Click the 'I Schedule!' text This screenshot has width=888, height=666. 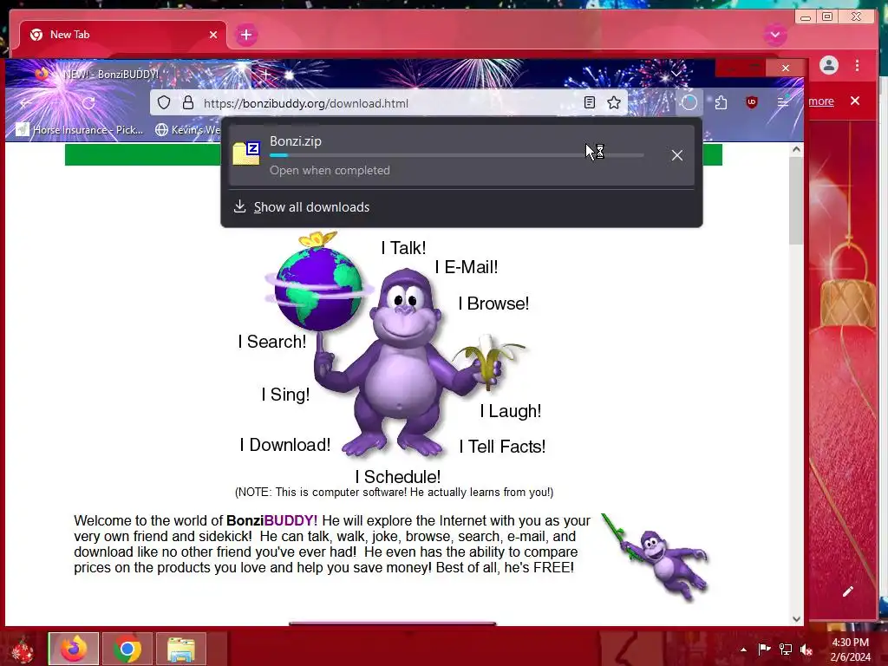(397, 476)
